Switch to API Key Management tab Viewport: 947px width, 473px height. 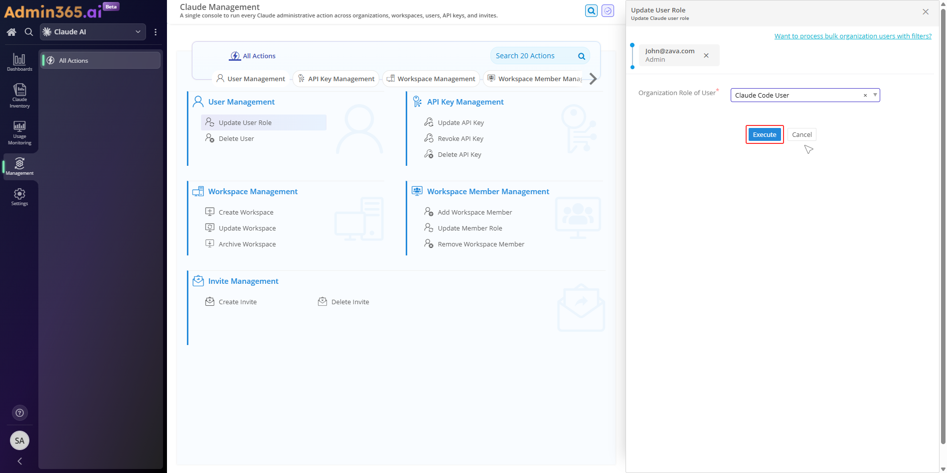click(x=336, y=79)
